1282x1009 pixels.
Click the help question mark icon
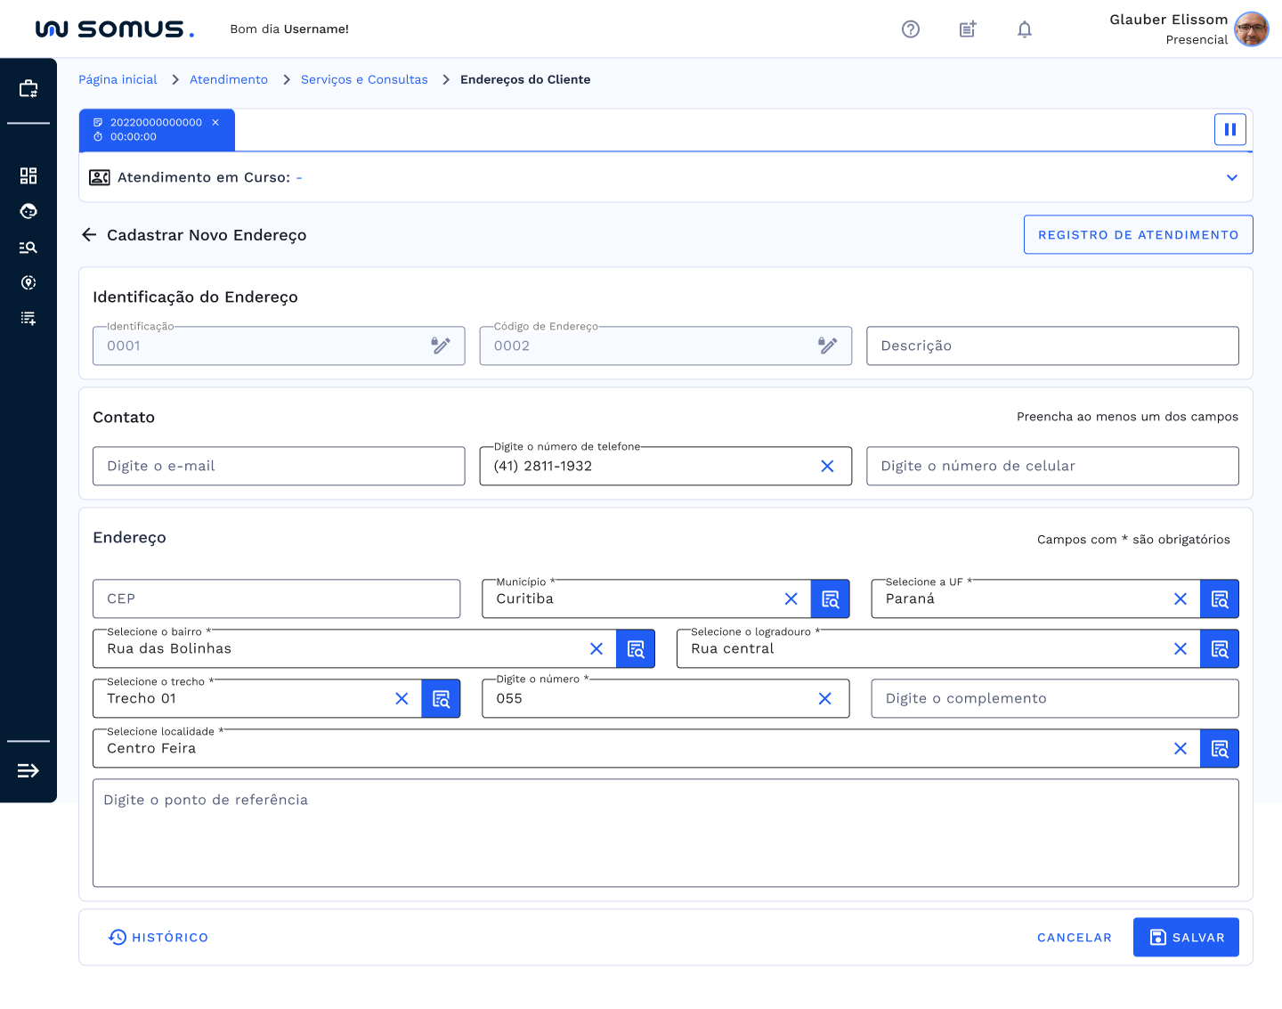(x=910, y=29)
